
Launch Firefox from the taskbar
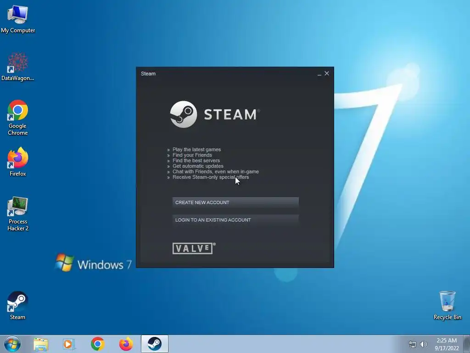pos(126,344)
